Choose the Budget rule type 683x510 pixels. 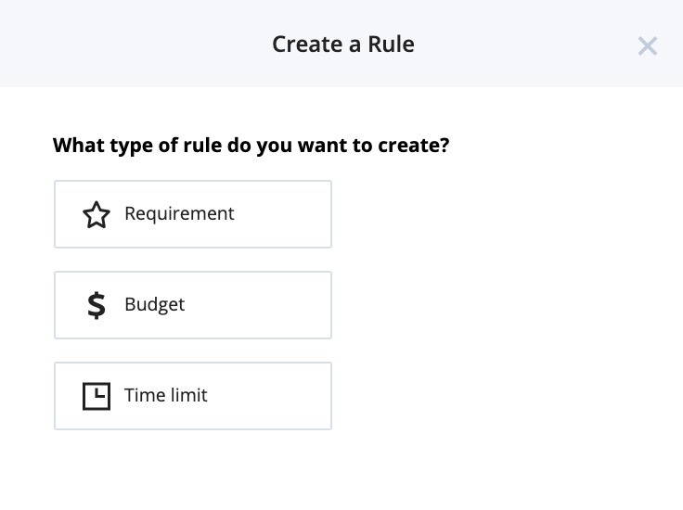tap(193, 305)
